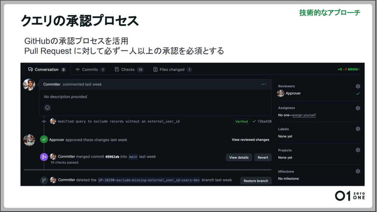
Task: Open the Assignees settings gear
Action: [x=357, y=108]
